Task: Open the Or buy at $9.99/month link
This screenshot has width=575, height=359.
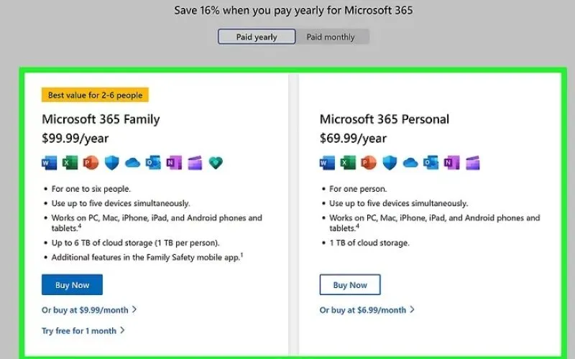Action: click(85, 310)
